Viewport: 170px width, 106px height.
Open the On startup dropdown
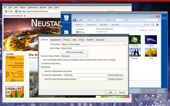pyautogui.click(x=93, y=44)
